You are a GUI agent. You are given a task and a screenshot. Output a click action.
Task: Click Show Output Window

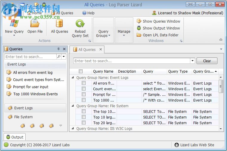point(158,28)
